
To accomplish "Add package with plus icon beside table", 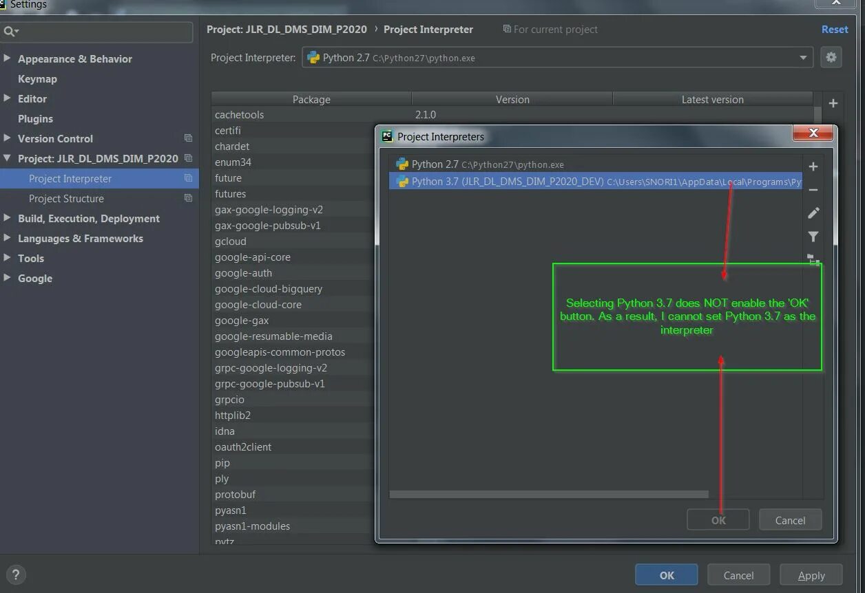I will pos(833,103).
